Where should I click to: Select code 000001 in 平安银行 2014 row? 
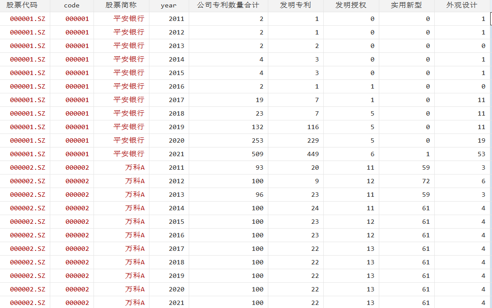pos(77,59)
